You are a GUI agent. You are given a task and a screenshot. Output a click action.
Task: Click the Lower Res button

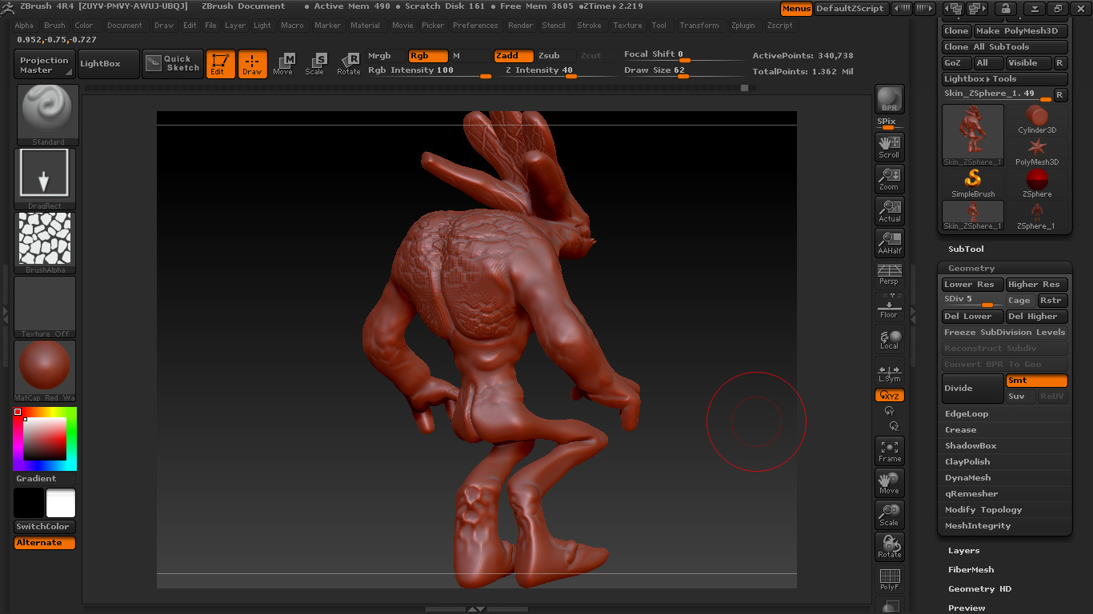973,285
